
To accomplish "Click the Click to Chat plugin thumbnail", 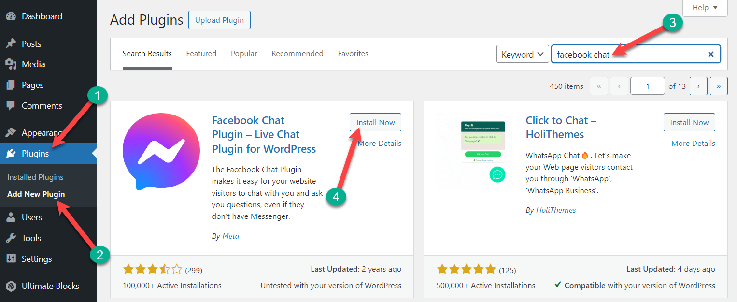I will 474,151.
